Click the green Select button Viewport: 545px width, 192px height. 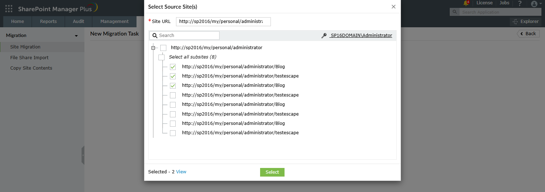(x=272, y=172)
